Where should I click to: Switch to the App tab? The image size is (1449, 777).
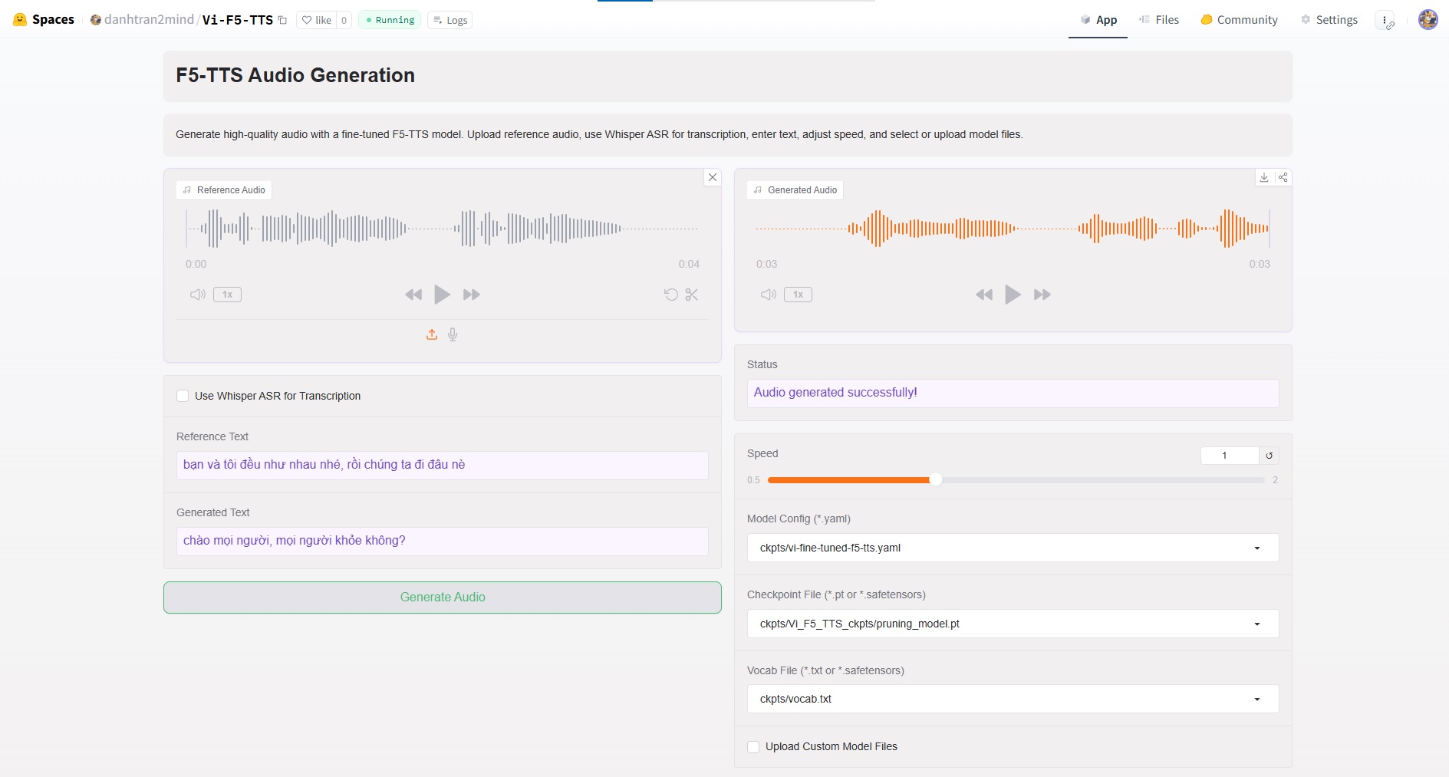click(1098, 20)
